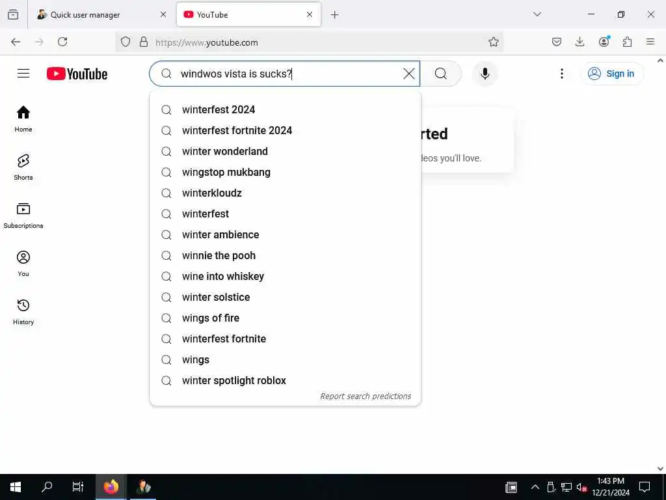Open the extensions puzzle icon
The width and height of the screenshot is (666, 500).
point(627,42)
